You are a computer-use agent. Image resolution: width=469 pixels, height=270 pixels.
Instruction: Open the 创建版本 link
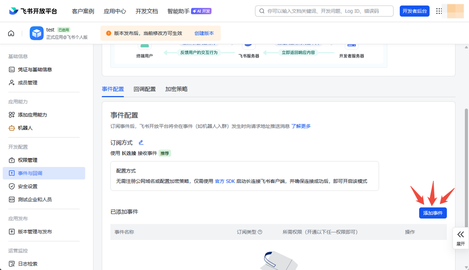tap(204, 33)
